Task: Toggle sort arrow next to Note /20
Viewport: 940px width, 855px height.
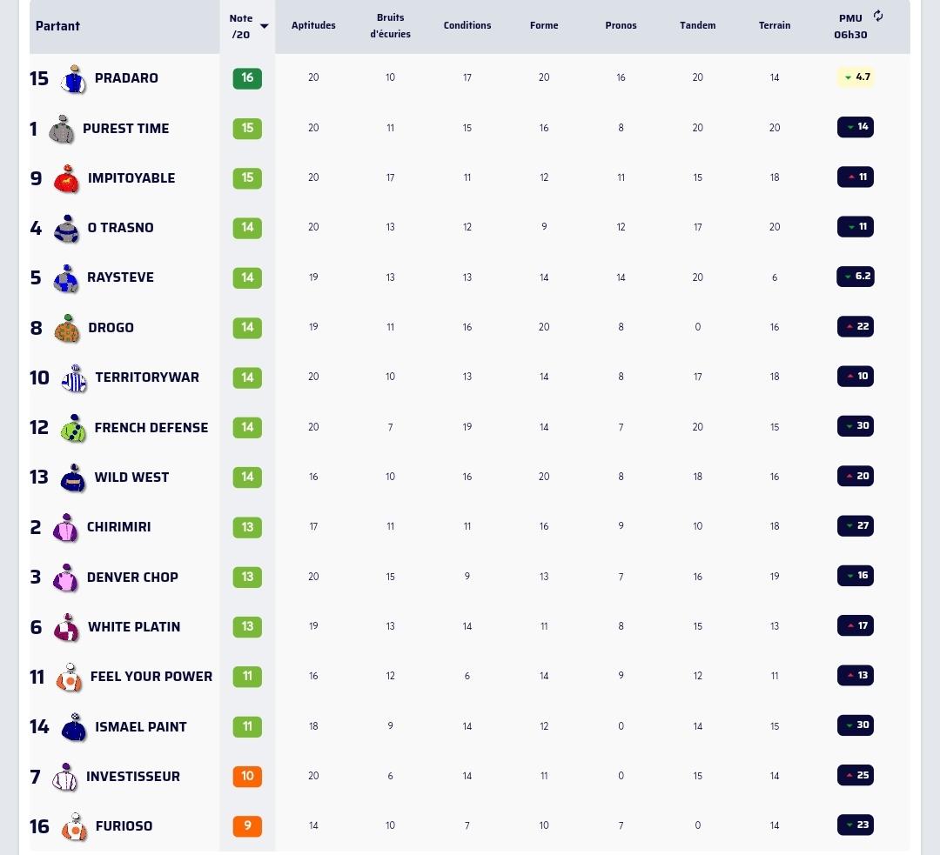Action: coord(265,26)
